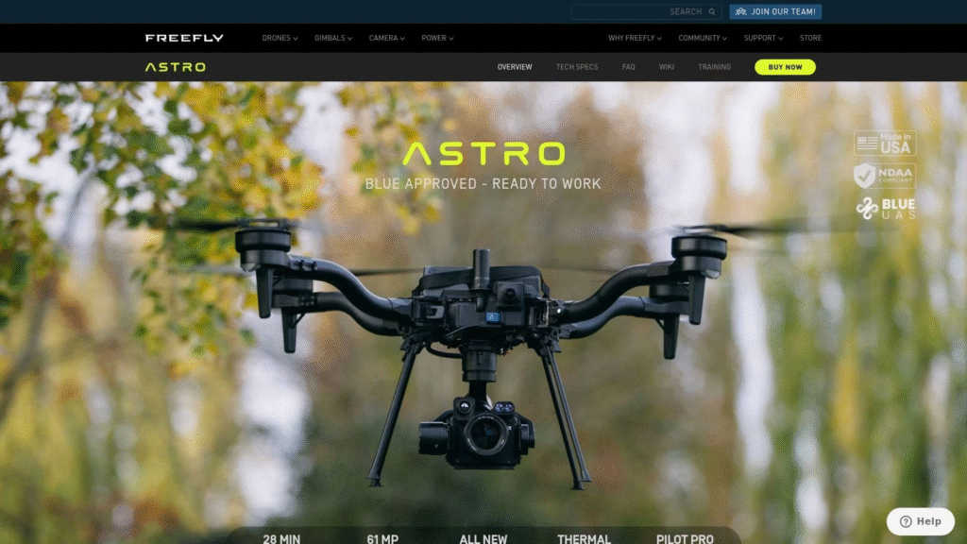The height and width of the screenshot is (544, 967).
Task: Click the Join Our Team button
Action: point(775,12)
